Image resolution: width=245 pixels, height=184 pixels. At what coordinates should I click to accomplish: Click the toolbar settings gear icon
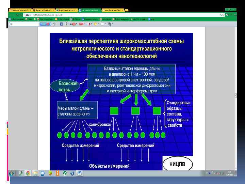110,24
